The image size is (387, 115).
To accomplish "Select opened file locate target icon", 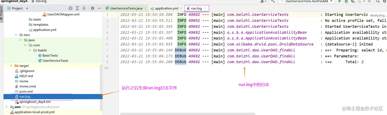I will 71,8.
